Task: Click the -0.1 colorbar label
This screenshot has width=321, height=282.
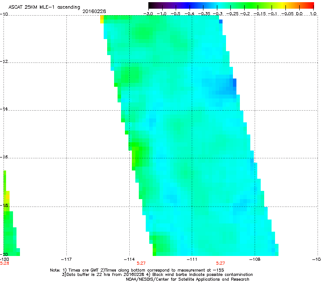Action: coord(272,14)
